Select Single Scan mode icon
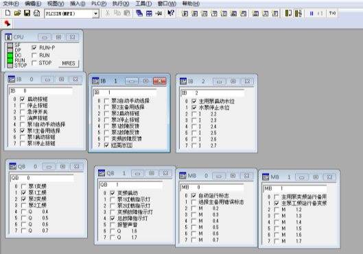 point(288,13)
